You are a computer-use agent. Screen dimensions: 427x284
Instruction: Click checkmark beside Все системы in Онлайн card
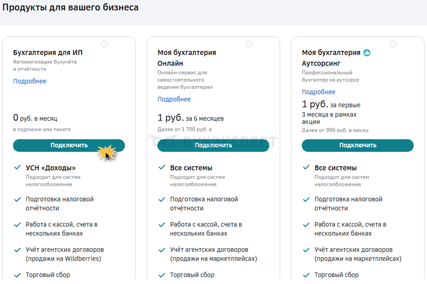point(162,167)
